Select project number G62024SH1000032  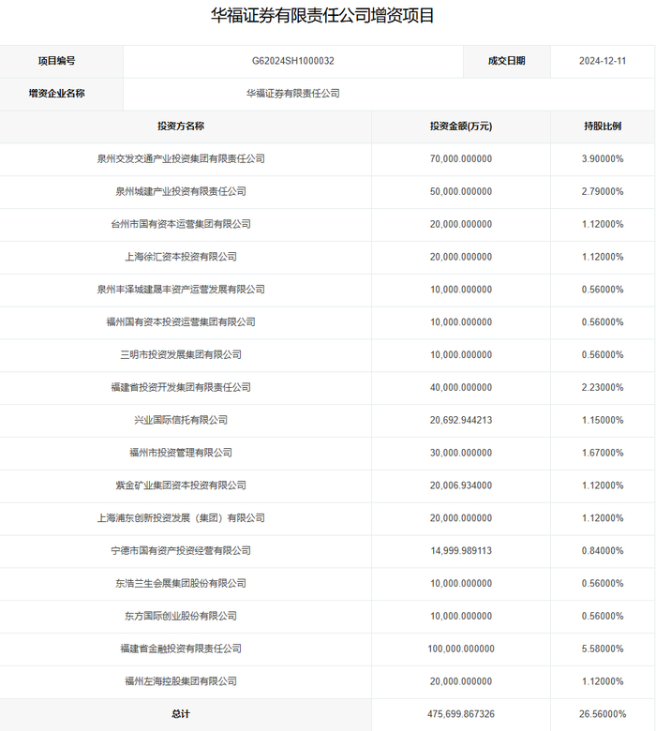[x=292, y=61]
